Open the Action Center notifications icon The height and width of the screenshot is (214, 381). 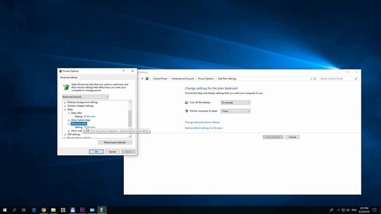pyautogui.click(x=374, y=210)
